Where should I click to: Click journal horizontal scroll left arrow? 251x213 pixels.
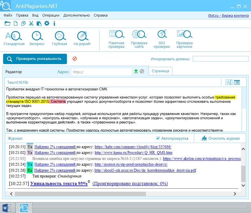11,194
